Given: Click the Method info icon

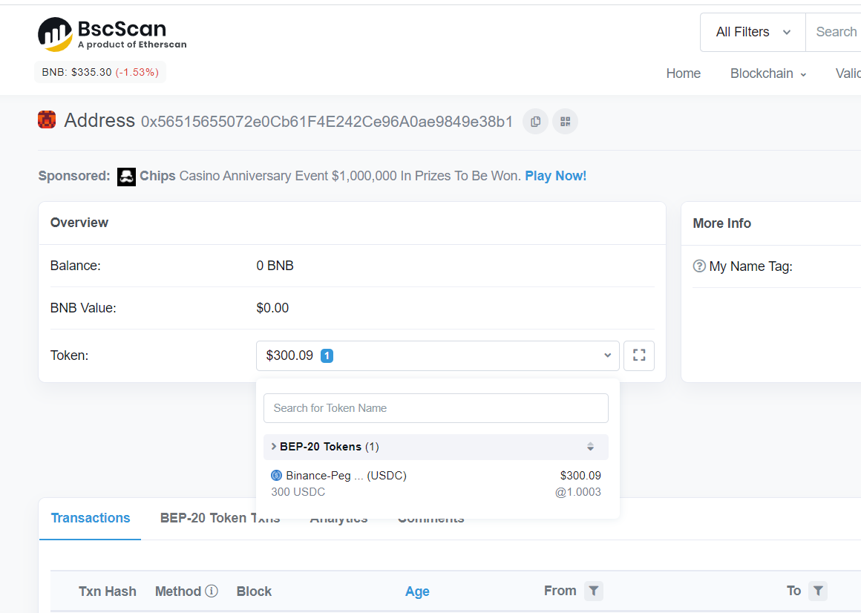Looking at the screenshot, I should pyautogui.click(x=212, y=591).
